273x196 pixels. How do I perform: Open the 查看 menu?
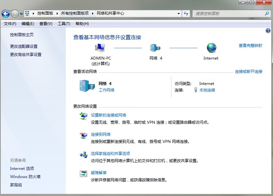tap(45, 23)
